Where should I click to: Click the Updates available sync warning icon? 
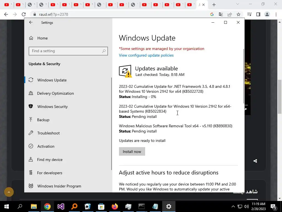tap(125, 71)
